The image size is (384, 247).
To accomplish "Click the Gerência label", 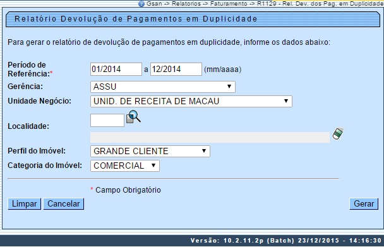I will pos(25,87).
